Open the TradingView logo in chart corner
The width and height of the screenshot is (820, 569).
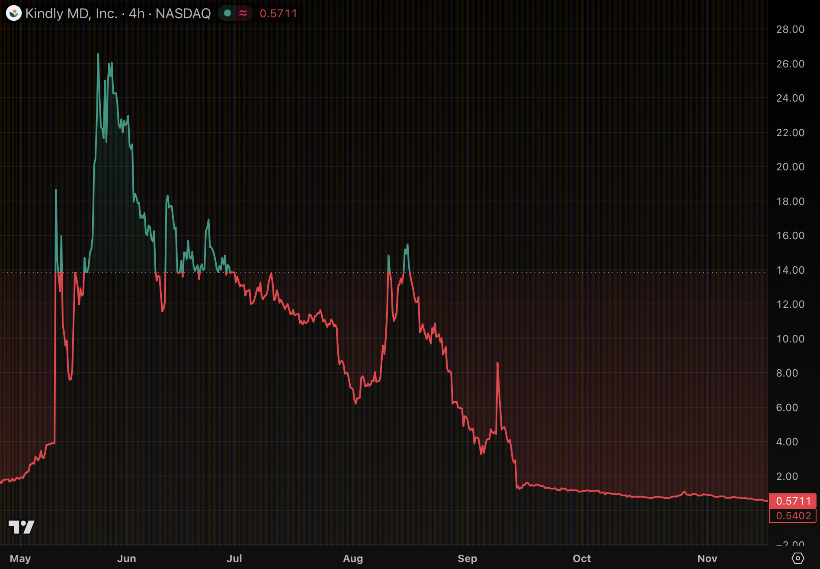pos(21,527)
